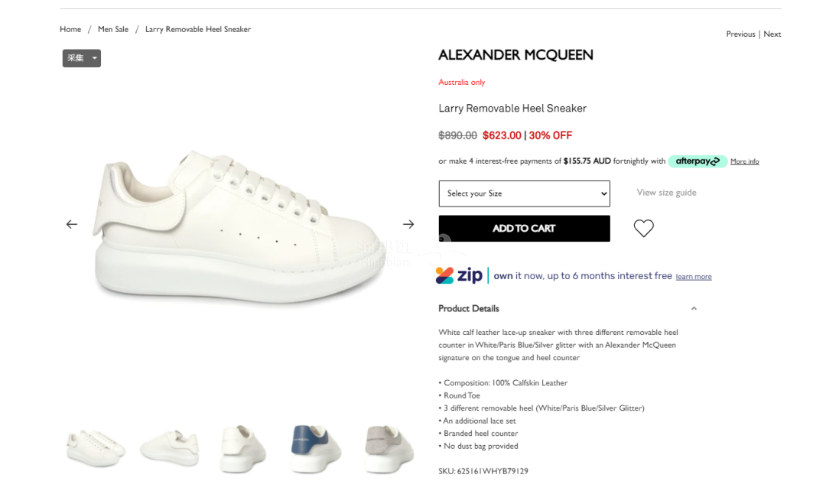Select the blue heel sneaker thumbnail
Image resolution: width=826 pixels, height=504 pixels.
click(x=315, y=448)
